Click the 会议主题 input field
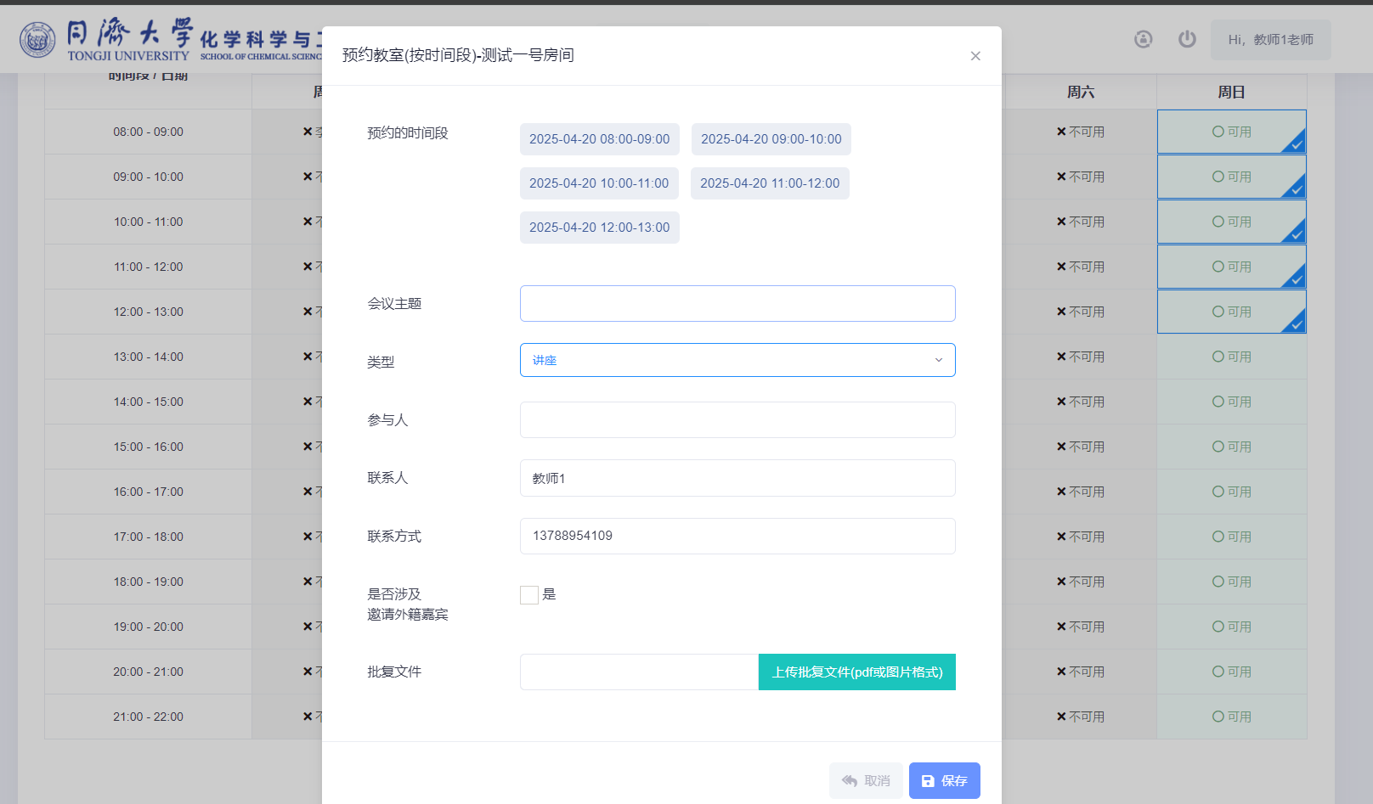The height and width of the screenshot is (804, 1373). [x=737, y=304]
